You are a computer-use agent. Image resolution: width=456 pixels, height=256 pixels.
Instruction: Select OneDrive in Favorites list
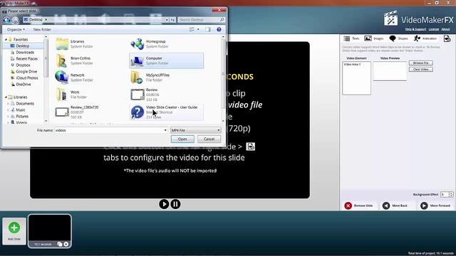[x=24, y=84]
